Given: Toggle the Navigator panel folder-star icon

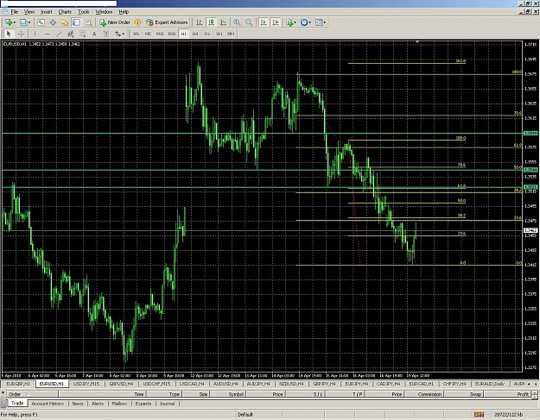Looking at the screenshot, I should [x=65, y=22].
